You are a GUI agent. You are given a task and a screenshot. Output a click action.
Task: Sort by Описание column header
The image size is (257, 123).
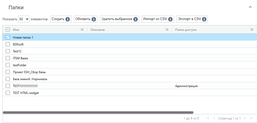click(98, 30)
